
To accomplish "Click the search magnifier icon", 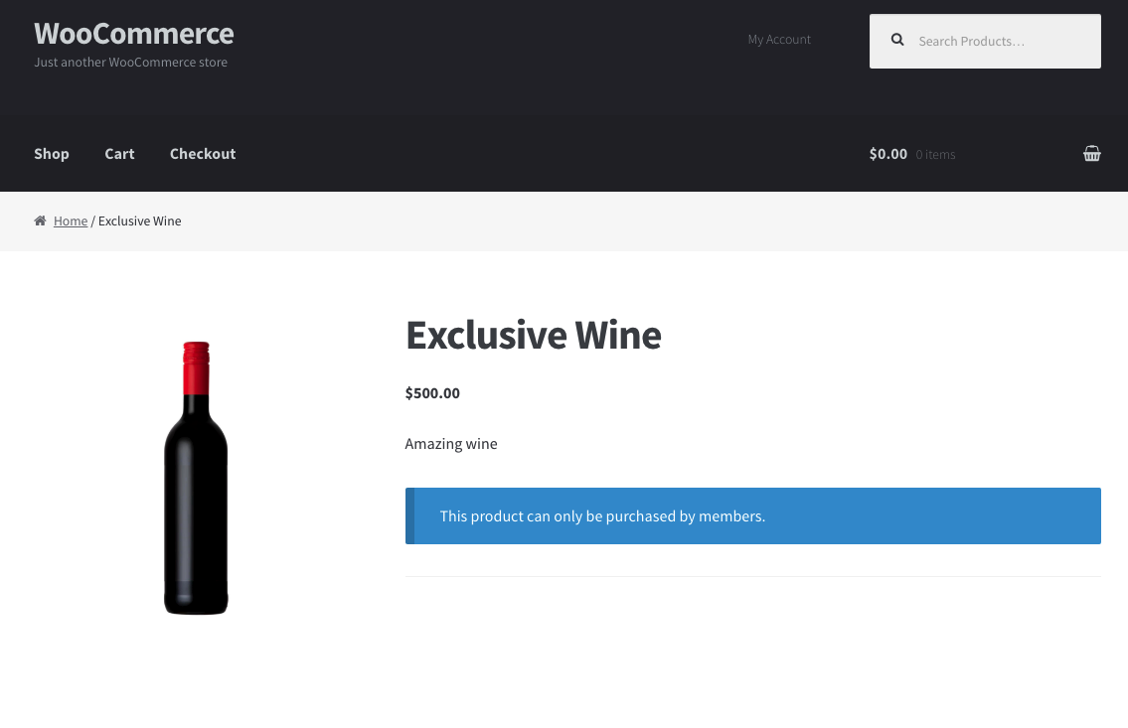I will 897,40.
